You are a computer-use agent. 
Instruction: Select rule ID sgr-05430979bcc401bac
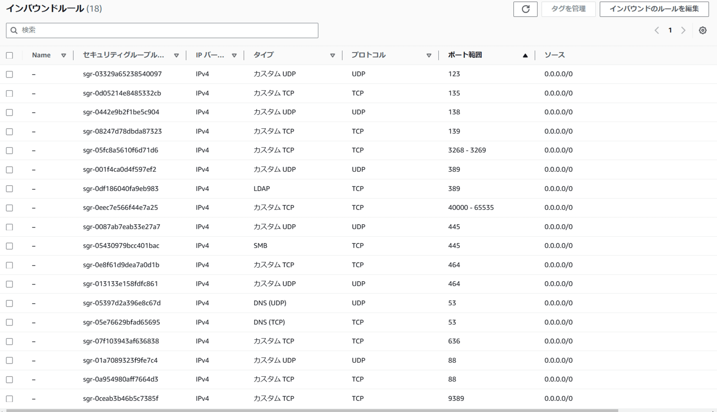tap(121, 246)
